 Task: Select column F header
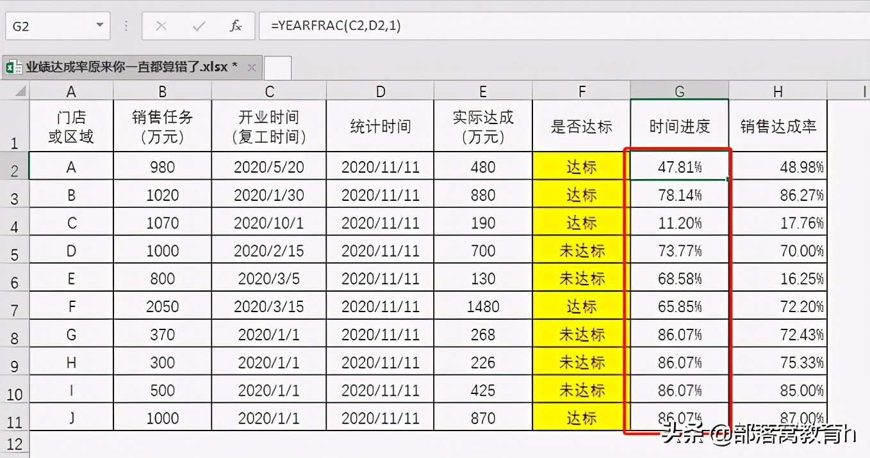pyautogui.click(x=581, y=91)
